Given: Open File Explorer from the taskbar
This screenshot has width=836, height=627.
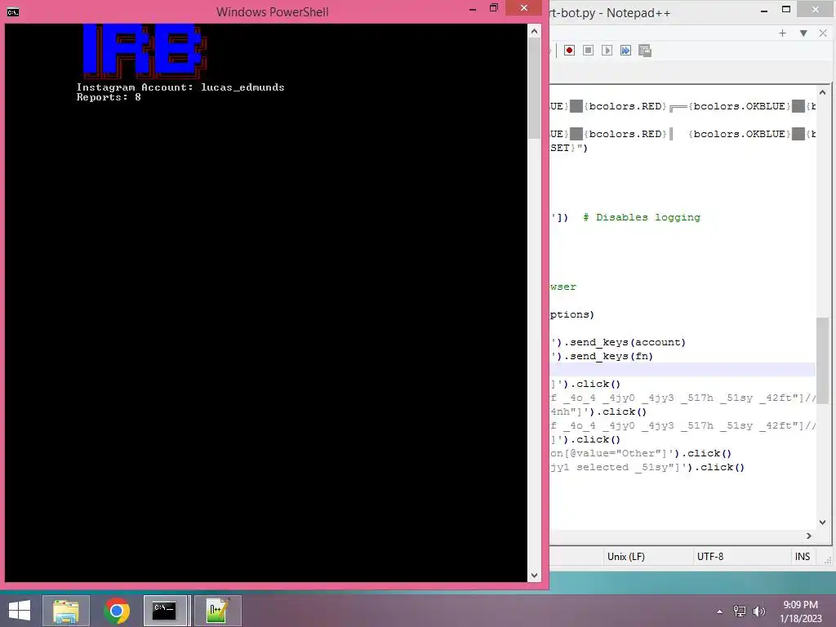Looking at the screenshot, I should coord(66,611).
